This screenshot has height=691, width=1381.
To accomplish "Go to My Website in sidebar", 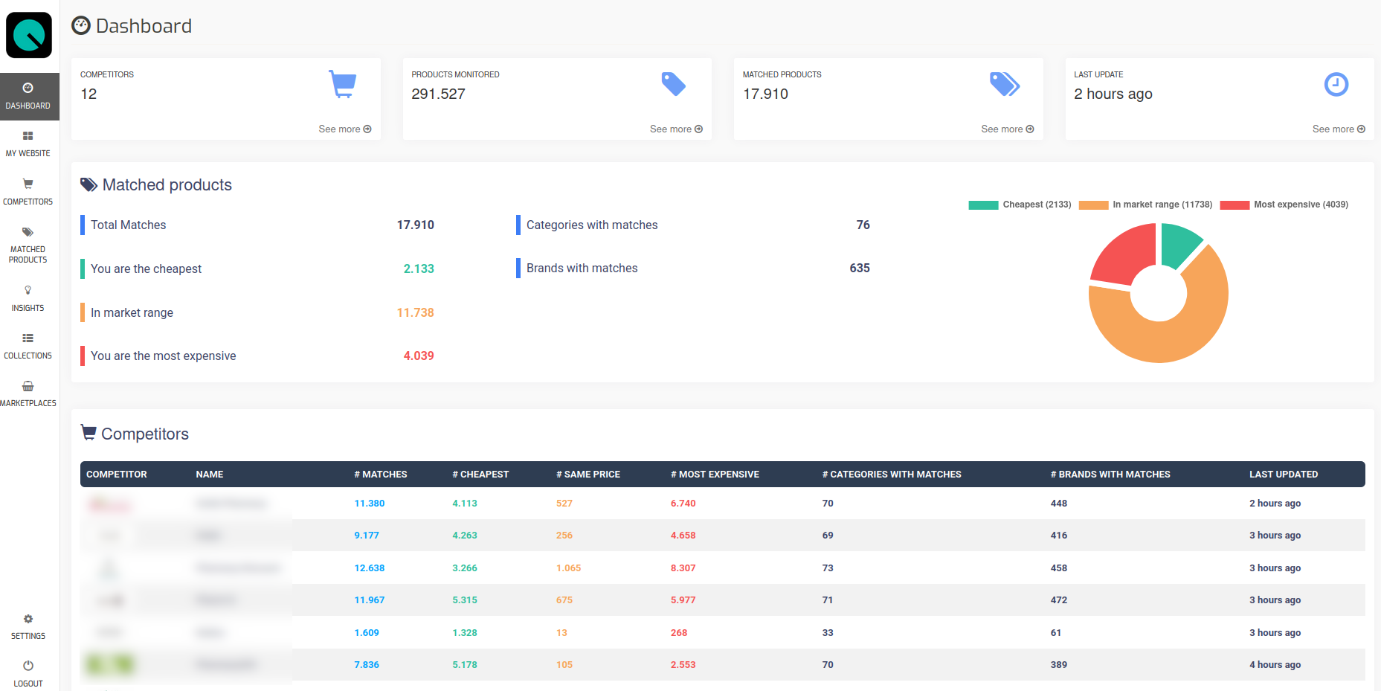I will pos(28,144).
